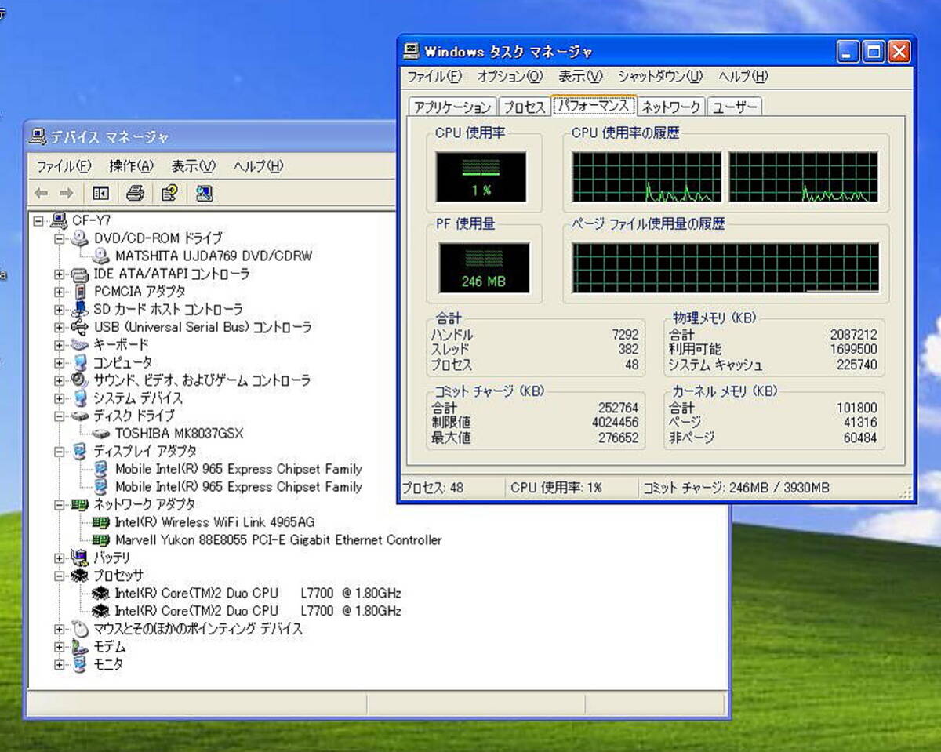941x752 pixels.
Task: Click the Windows タスク マネージャ title bar icon
Action: (x=412, y=52)
